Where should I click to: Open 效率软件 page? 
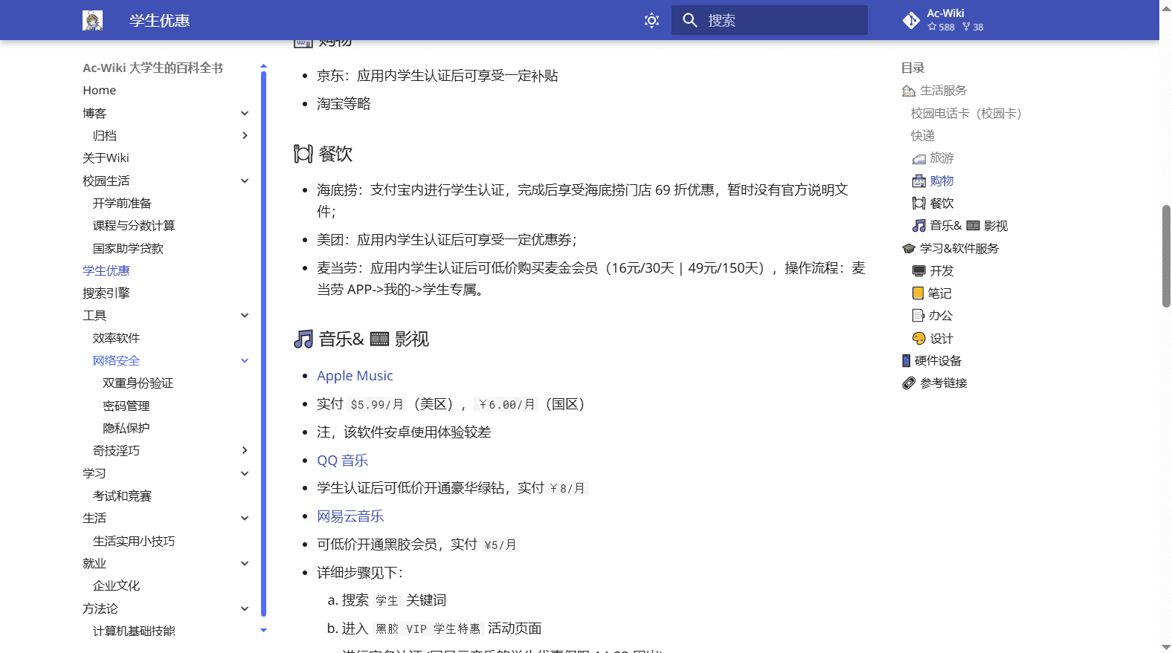click(116, 339)
